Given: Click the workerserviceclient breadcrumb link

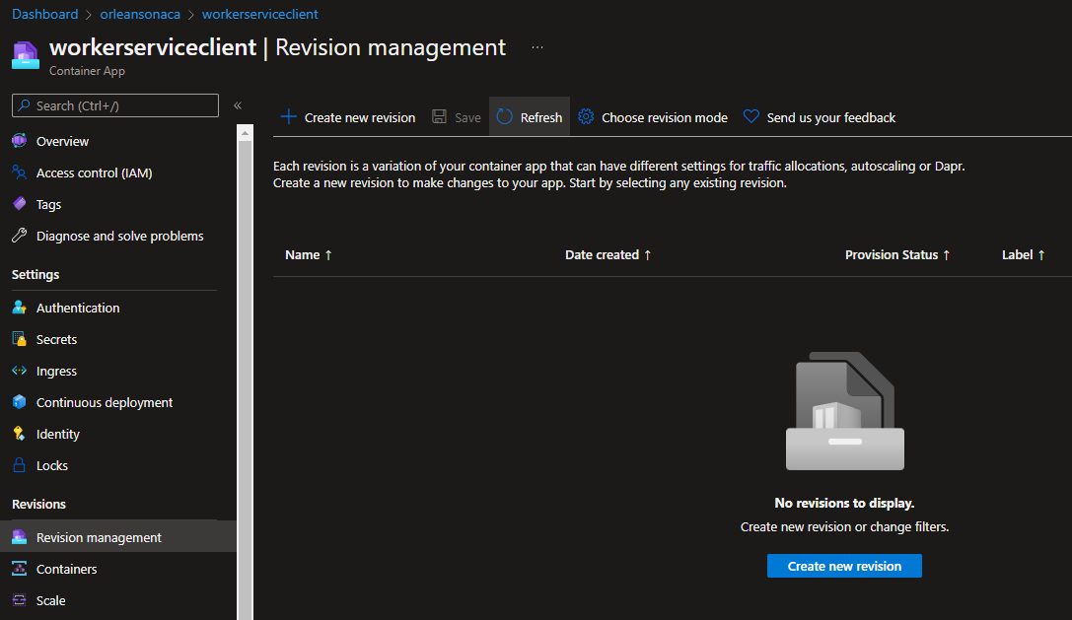Looking at the screenshot, I should pyautogui.click(x=259, y=14).
